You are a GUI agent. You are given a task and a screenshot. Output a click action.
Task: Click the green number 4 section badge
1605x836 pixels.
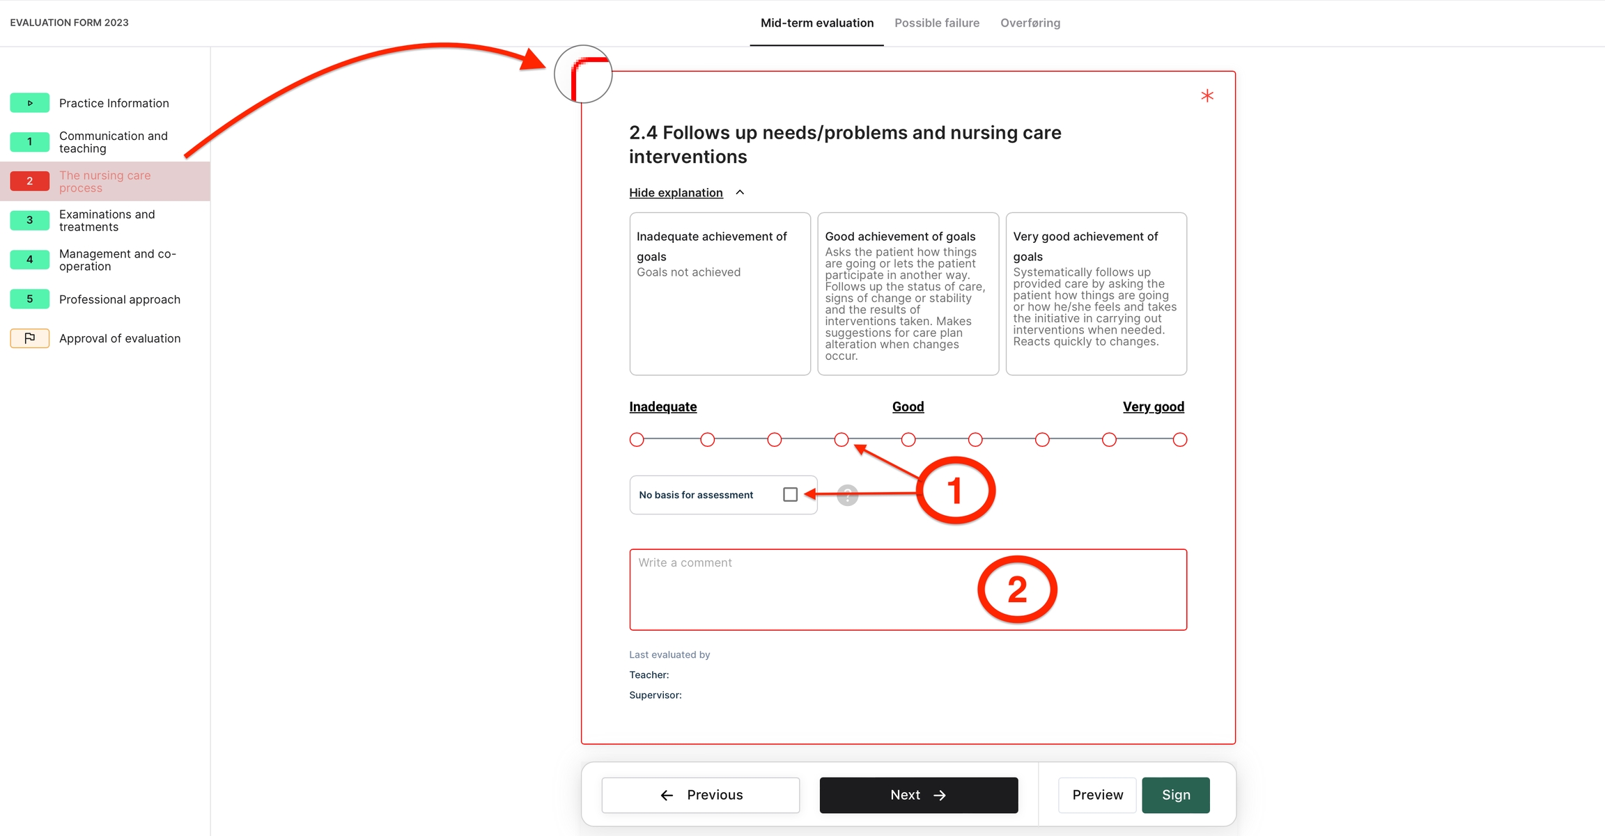[29, 260]
